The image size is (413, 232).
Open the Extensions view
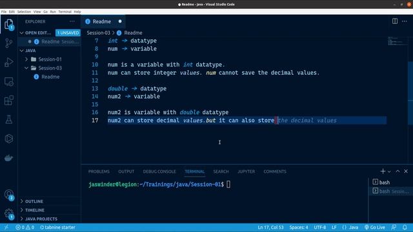[8, 101]
